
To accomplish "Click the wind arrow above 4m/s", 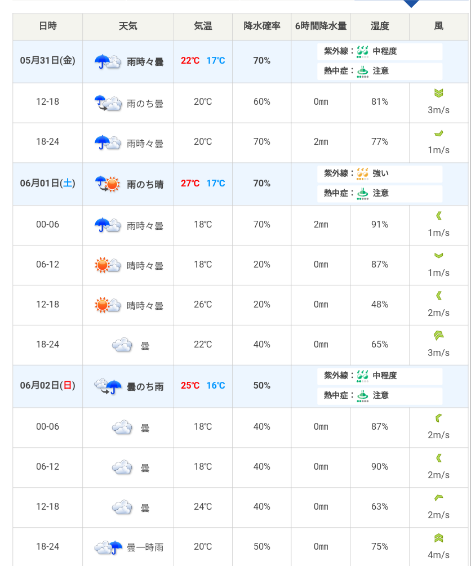I will (438, 538).
